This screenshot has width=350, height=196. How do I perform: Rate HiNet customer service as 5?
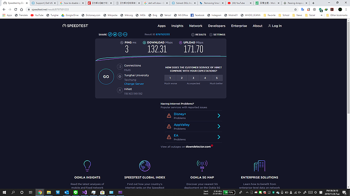(x=216, y=78)
